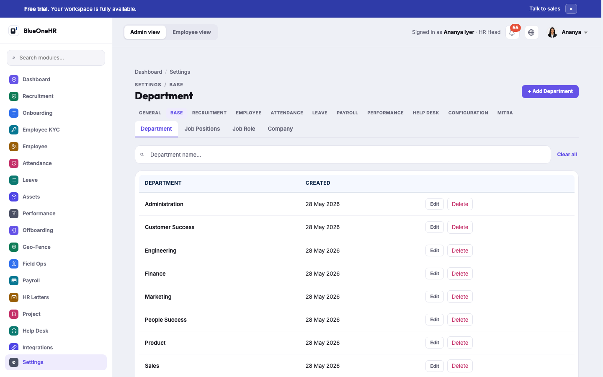Open the Dashboard module icon
The height and width of the screenshot is (377, 603).
coord(14,79)
